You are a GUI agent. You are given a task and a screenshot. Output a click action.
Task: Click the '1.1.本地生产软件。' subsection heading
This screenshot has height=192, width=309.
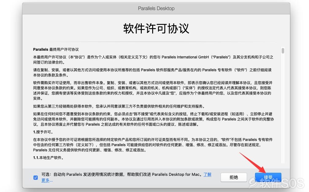click(x=48, y=158)
